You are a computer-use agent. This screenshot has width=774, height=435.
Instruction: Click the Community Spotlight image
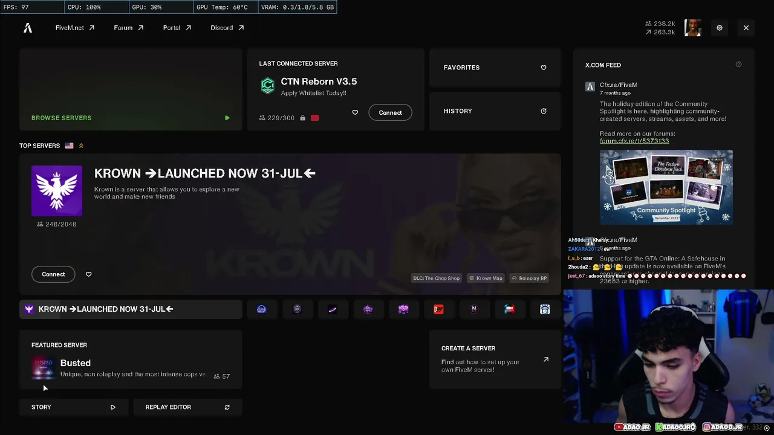pyautogui.click(x=666, y=187)
